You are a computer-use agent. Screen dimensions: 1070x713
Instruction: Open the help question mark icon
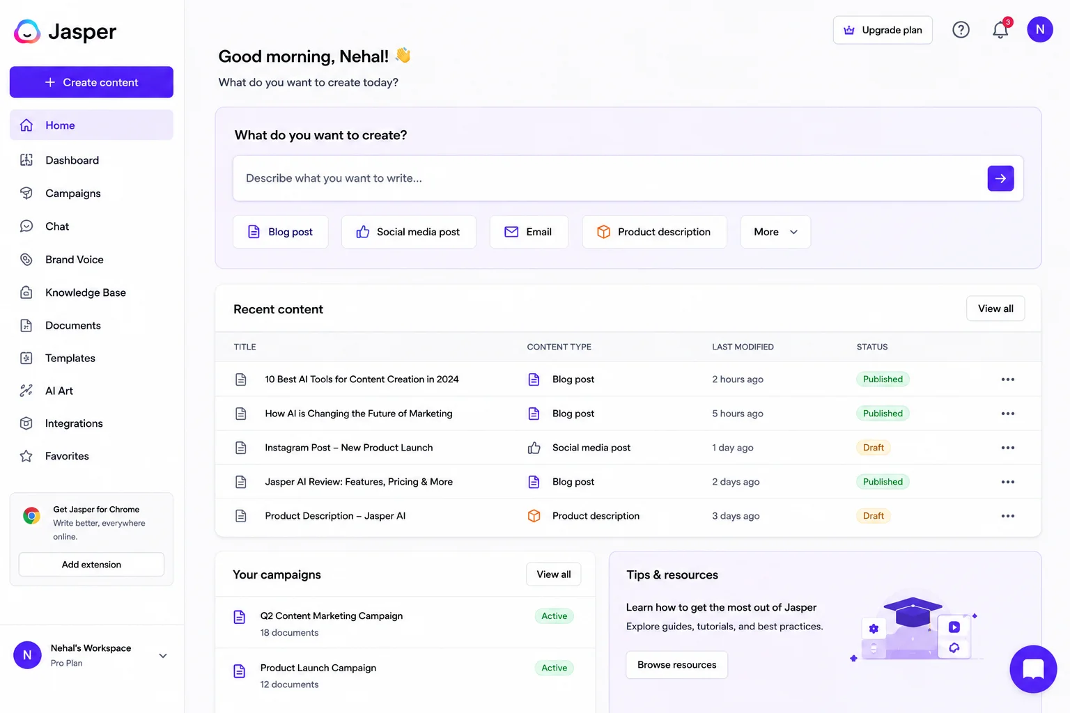961,30
